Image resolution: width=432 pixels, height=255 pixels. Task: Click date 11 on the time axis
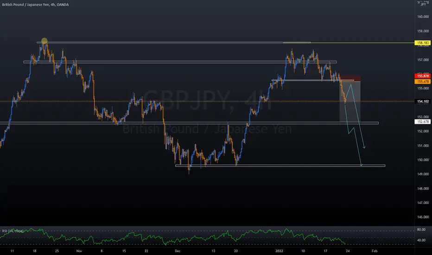12,251
